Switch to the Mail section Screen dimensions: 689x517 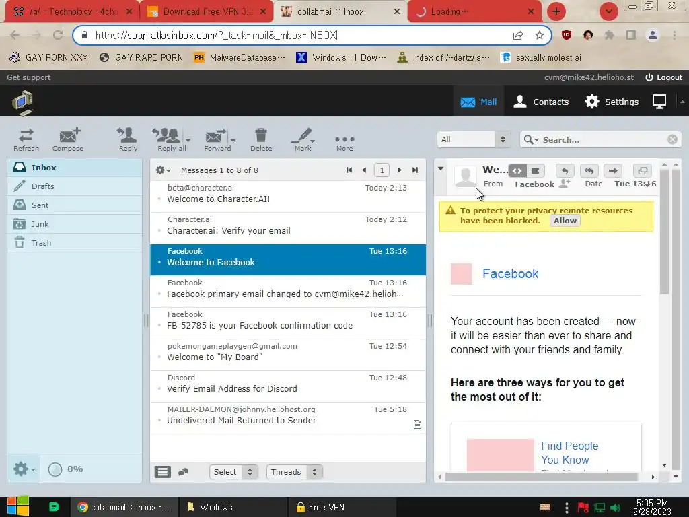478,102
